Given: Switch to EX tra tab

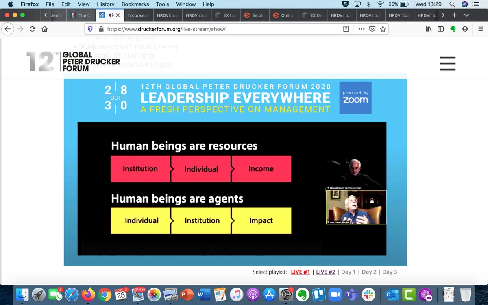Looking at the screenshot, I should click(225, 15).
